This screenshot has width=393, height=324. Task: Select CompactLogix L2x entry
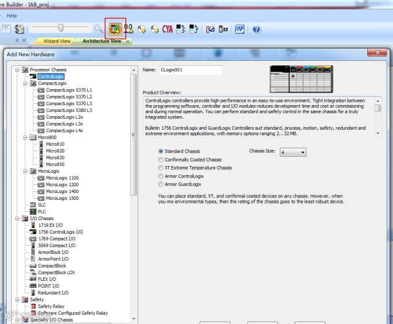(64, 117)
